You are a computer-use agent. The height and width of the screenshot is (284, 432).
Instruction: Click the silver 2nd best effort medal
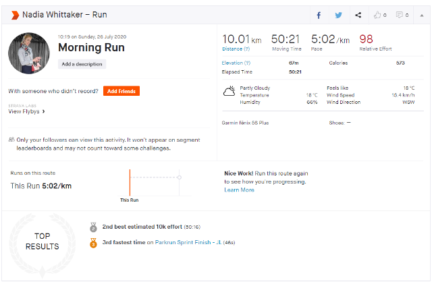coord(93,227)
